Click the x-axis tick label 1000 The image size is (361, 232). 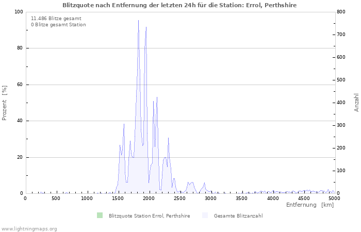(x=87, y=198)
